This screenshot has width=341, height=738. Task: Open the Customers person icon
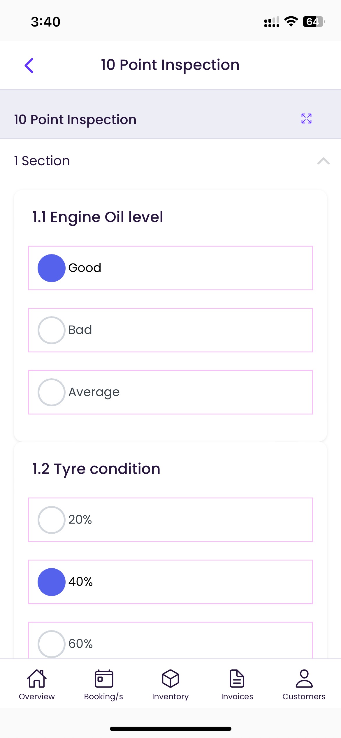[x=304, y=679]
